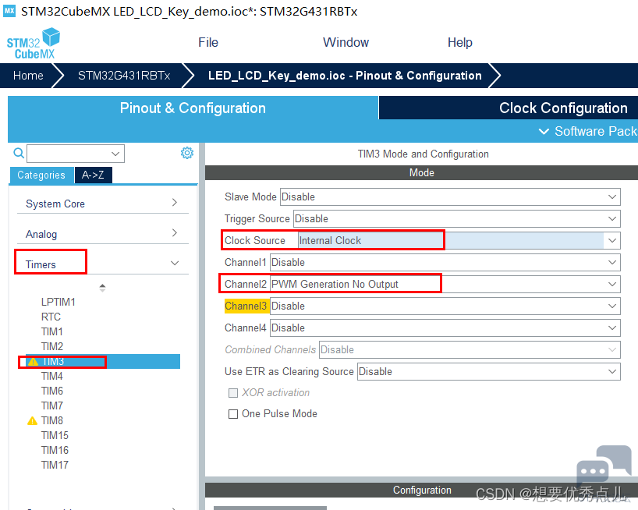Image resolution: width=638 pixels, height=510 pixels.
Task: Click the STM32CubeMX logo
Action: pos(34,44)
